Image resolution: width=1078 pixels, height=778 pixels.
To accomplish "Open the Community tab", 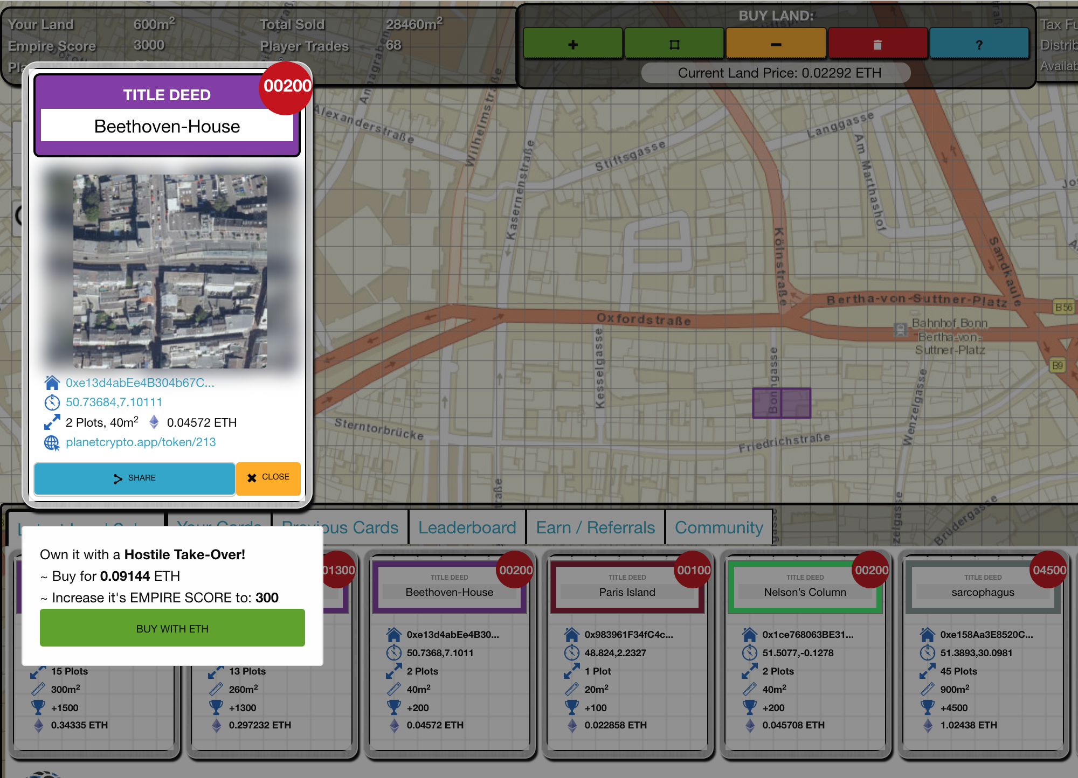I will (718, 527).
